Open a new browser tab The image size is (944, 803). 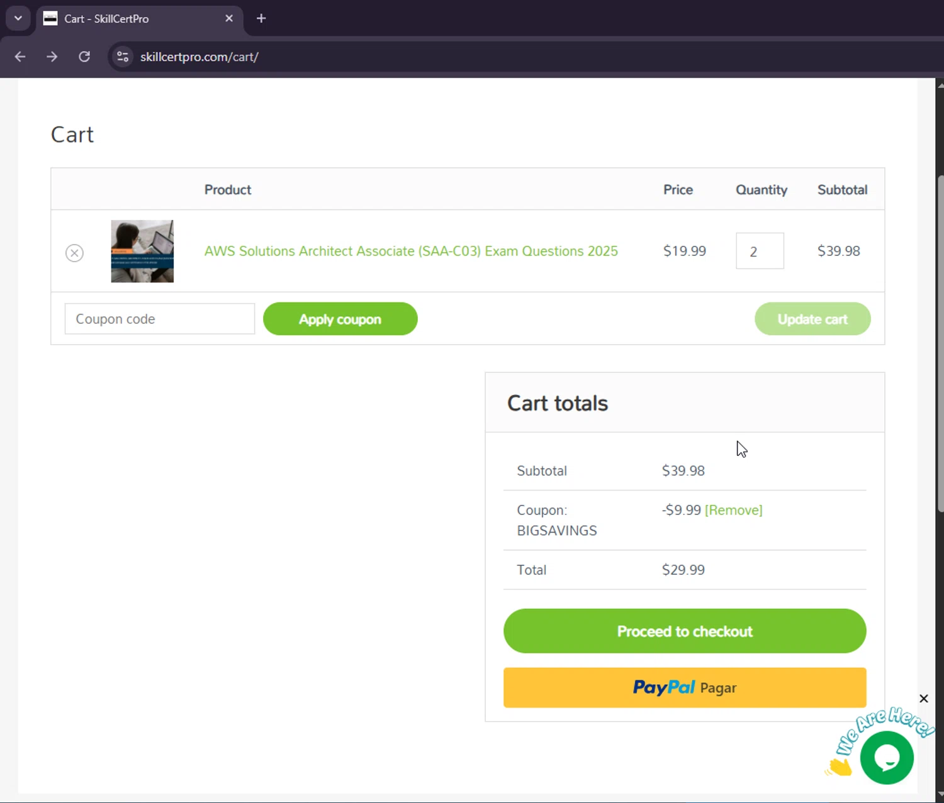(x=261, y=18)
